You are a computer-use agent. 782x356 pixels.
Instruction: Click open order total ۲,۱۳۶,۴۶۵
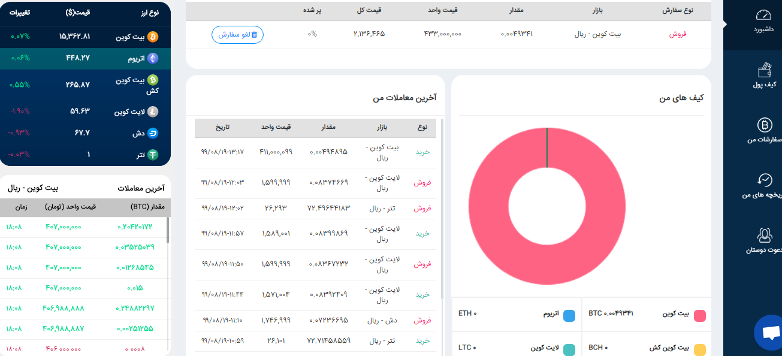tap(369, 34)
